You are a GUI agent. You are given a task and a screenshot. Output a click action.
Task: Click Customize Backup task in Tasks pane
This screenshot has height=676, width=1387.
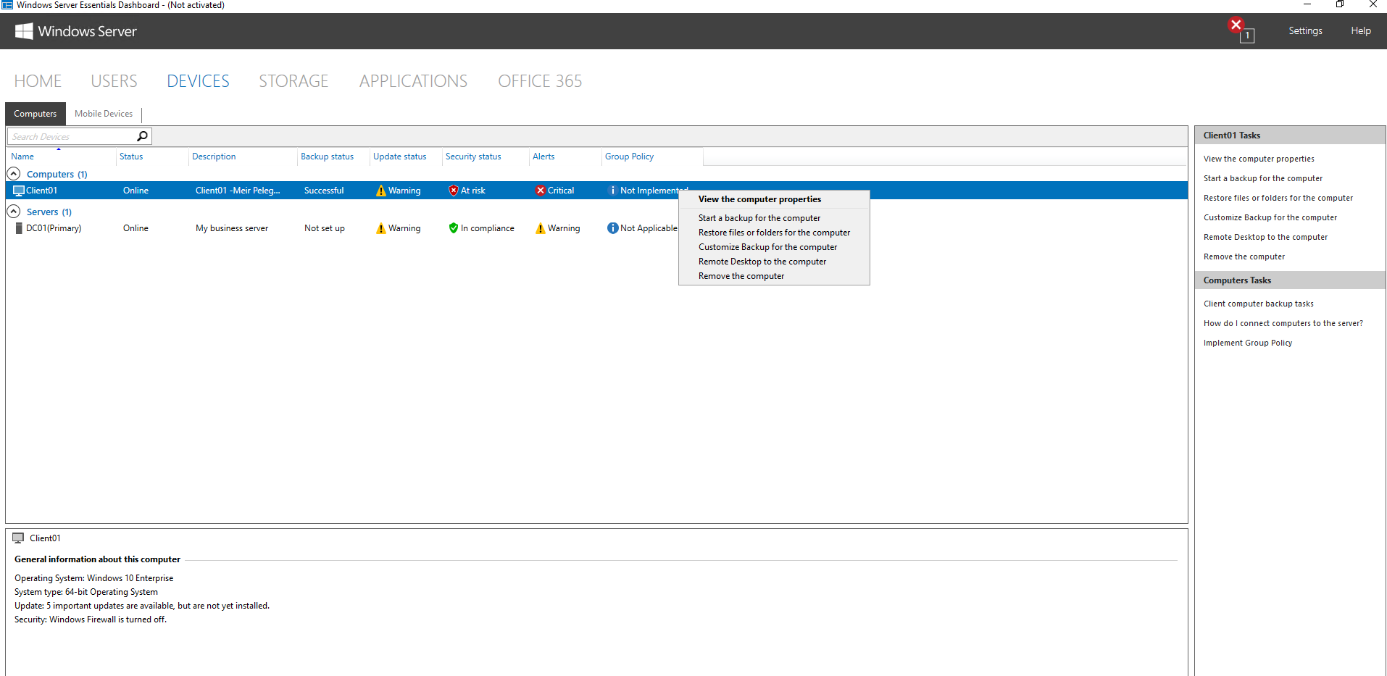(x=1270, y=217)
